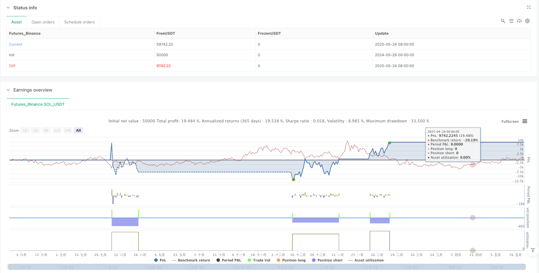Collapse the Earnings overview section
Screen dimensions: 539x273
pyautogui.click(x=8, y=90)
